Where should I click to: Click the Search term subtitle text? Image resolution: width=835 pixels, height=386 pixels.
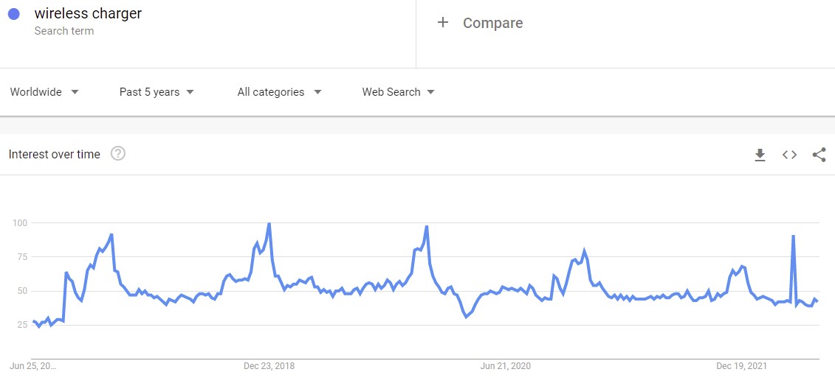pos(64,31)
